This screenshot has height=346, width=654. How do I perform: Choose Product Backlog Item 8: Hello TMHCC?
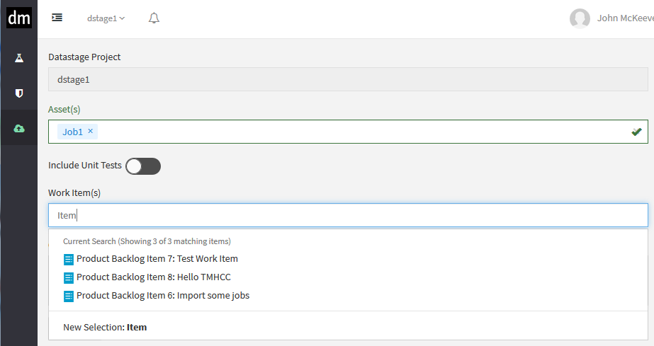[x=154, y=277]
